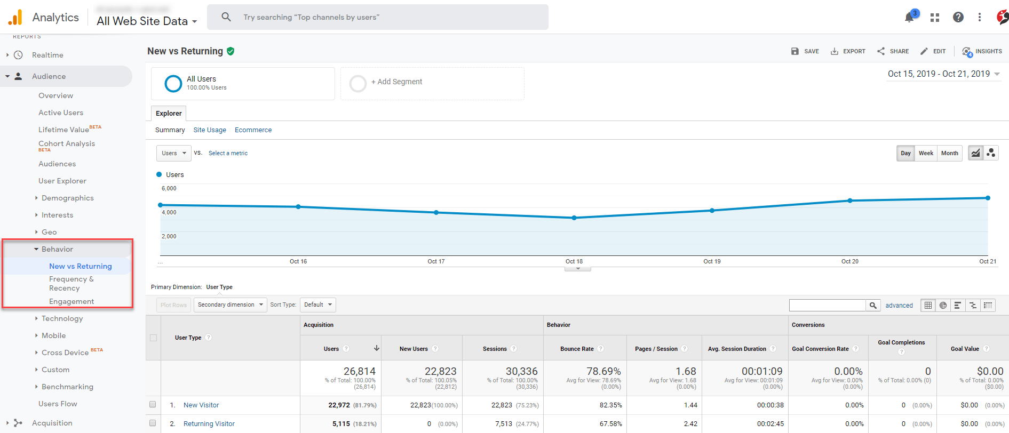This screenshot has height=433, width=1009.
Task: Open the date range picker
Action: [943, 74]
